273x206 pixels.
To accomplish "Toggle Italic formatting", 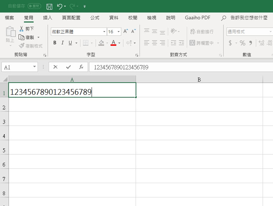I will point(63,43).
